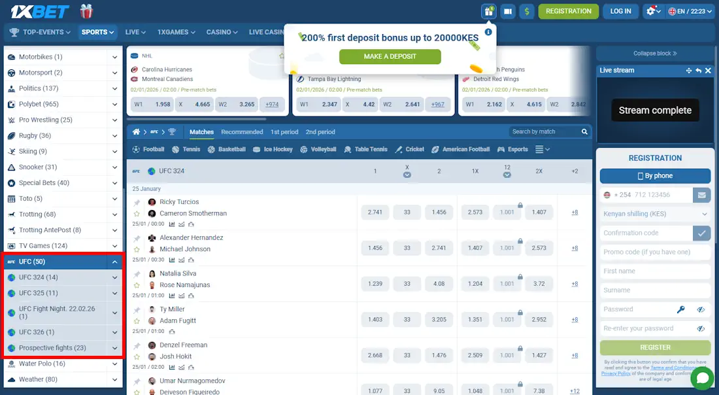Click the envelope icon beside phone field
The width and height of the screenshot is (719, 395).
point(701,195)
